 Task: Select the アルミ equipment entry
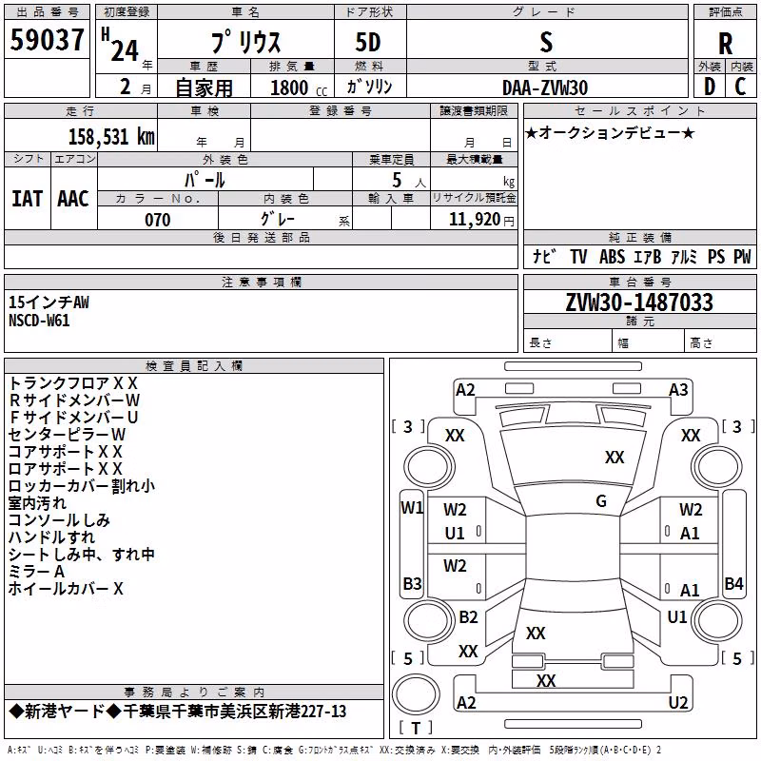pos(684,256)
